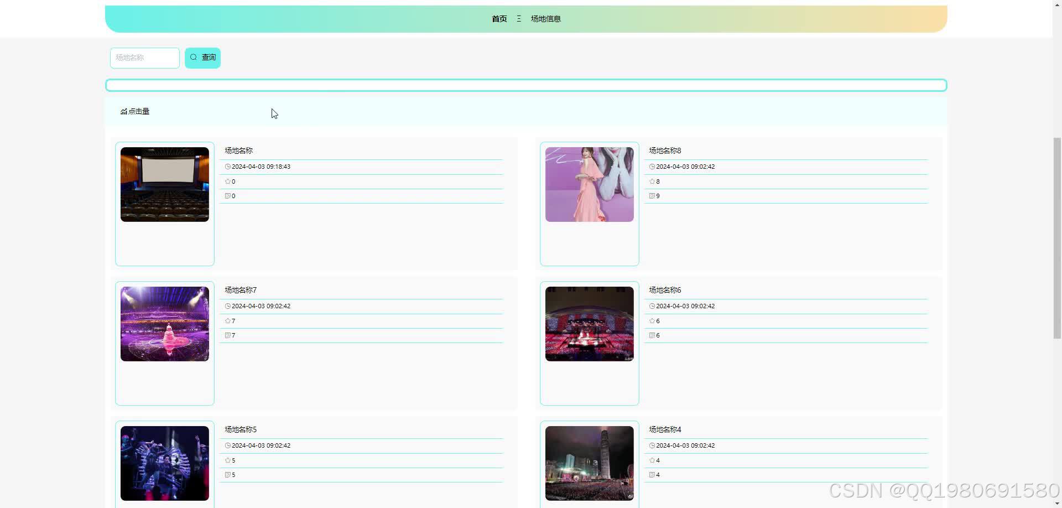Click the comment icon in the 场地名称4 card
The height and width of the screenshot is (508, 1062).
[x=652, y=475]
